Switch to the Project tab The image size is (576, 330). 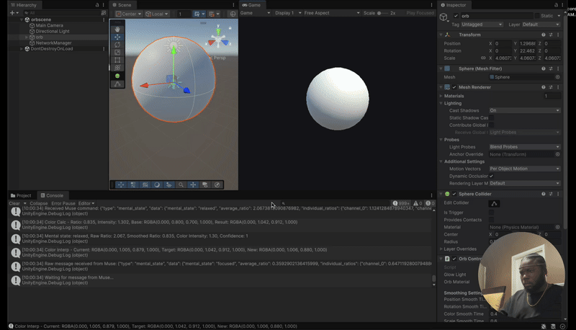(23, 195)
